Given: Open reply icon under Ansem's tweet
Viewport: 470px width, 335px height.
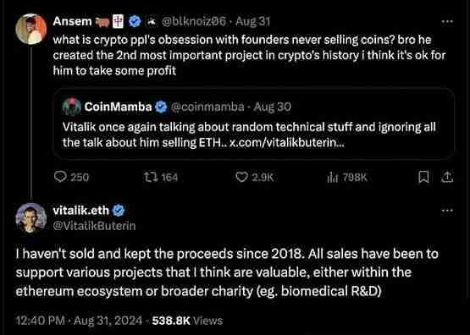Looking at the screenshot, I should point(60,177).
